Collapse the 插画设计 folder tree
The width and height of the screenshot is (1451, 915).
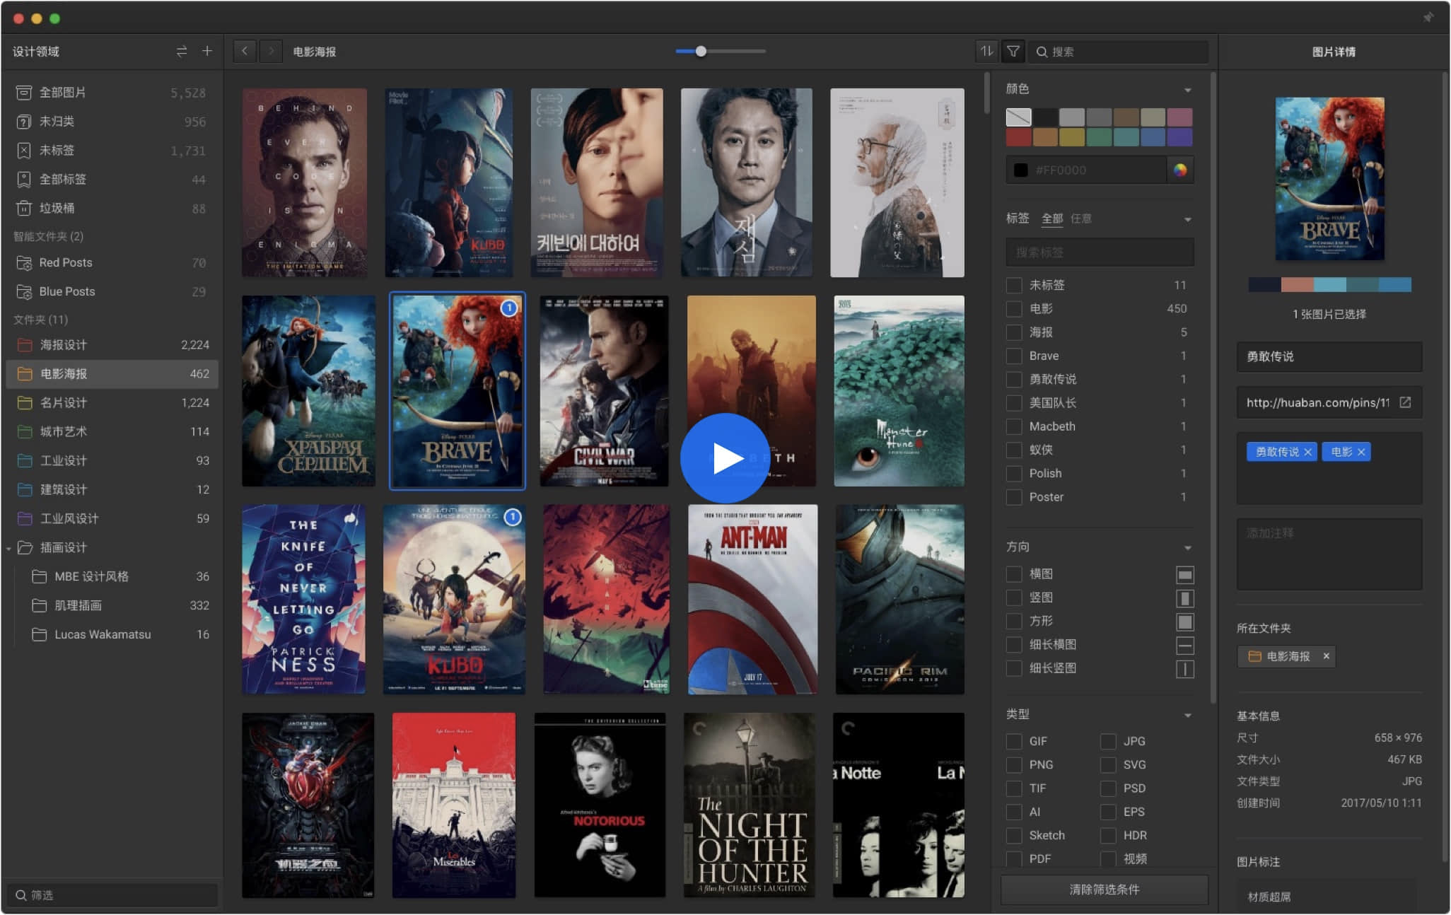coord(8,548)
